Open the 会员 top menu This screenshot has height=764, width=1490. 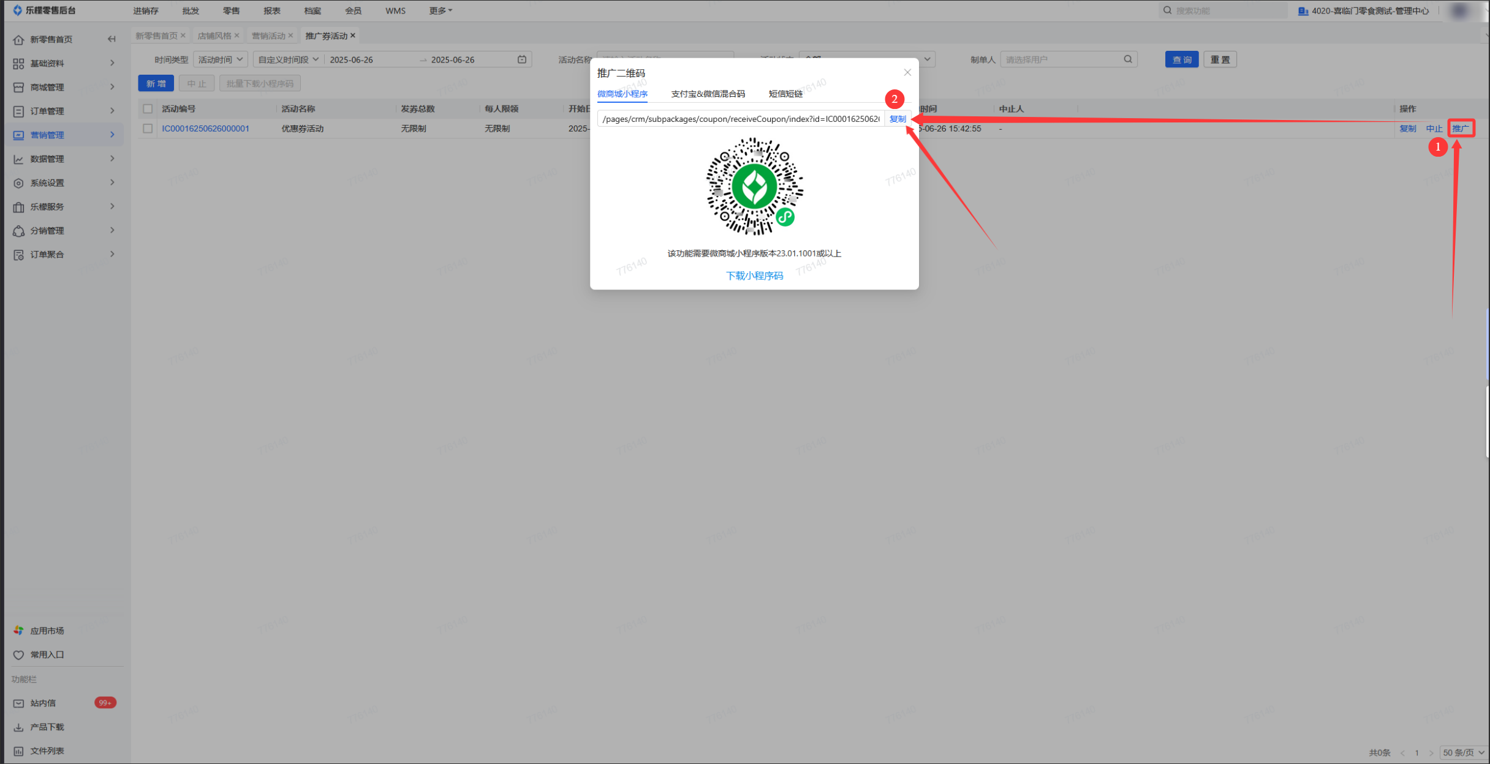(x=353, y=10)
